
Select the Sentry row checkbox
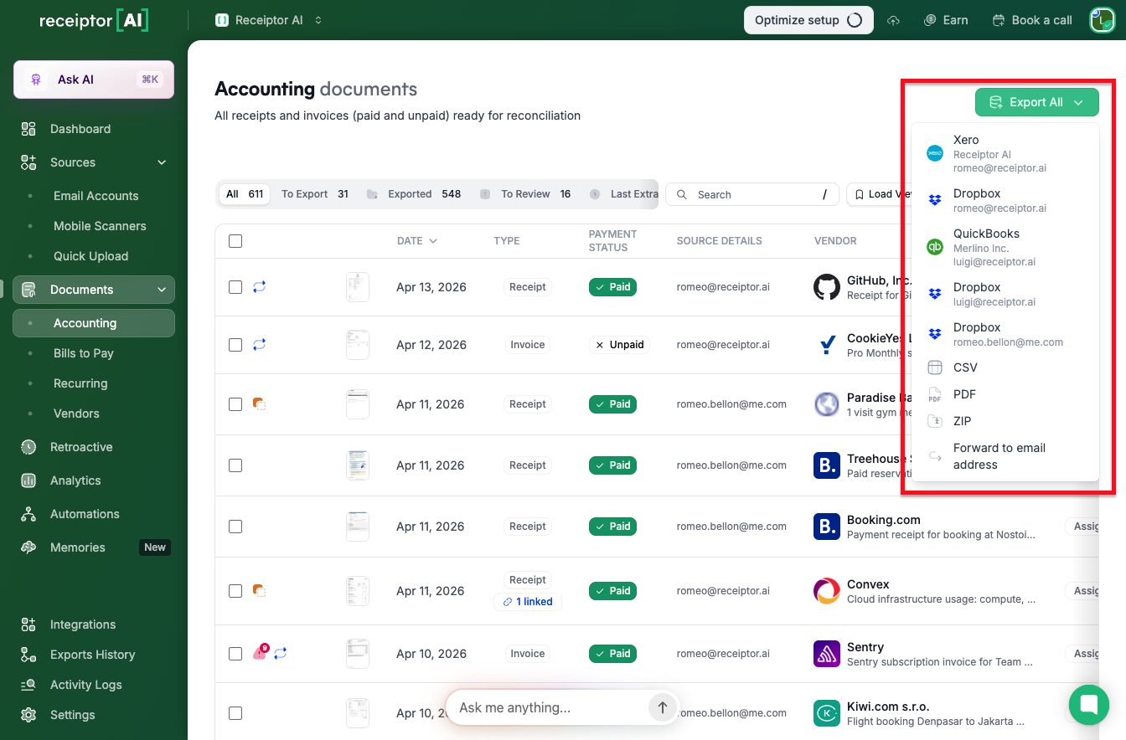pos(235,654)
